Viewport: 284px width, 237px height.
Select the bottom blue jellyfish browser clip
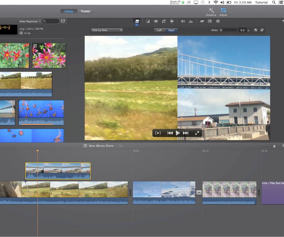pyautogui.click(x=32, y=135)
